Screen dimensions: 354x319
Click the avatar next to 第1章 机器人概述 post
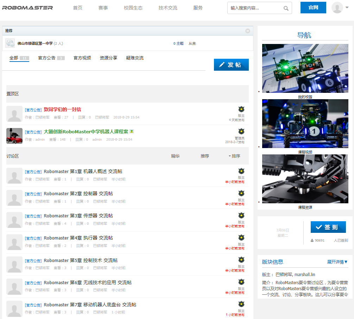click(x=14, y=176)
